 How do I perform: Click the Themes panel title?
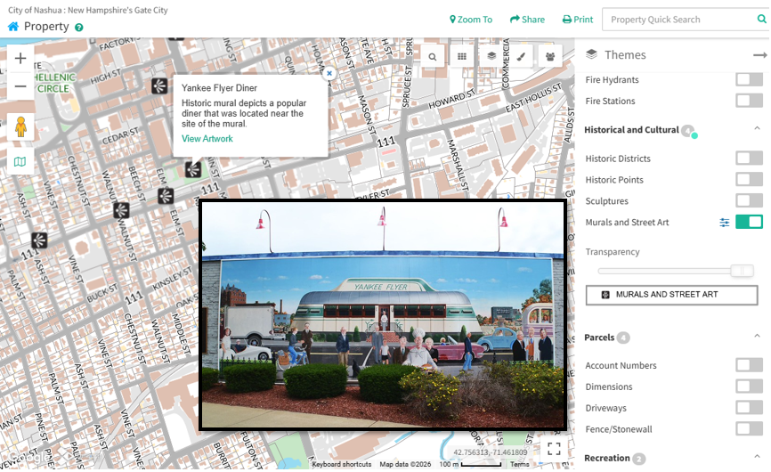(x=625, y=54)
